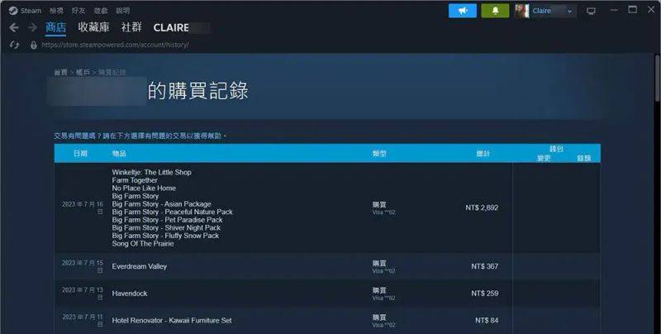Click the NT$ 2,692 total
This screenshot has width=661, height=334.
(x=482, y=208)
